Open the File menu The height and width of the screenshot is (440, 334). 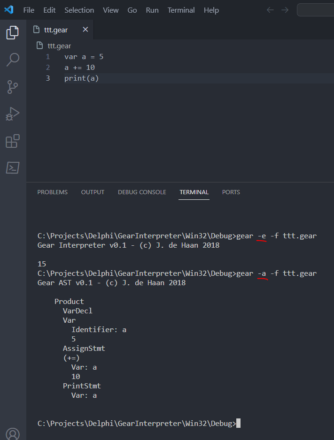coord(29,10)
